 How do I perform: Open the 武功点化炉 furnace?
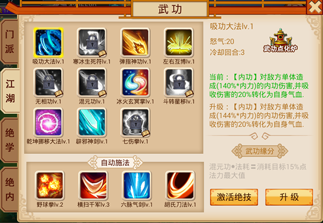(280, 40)
